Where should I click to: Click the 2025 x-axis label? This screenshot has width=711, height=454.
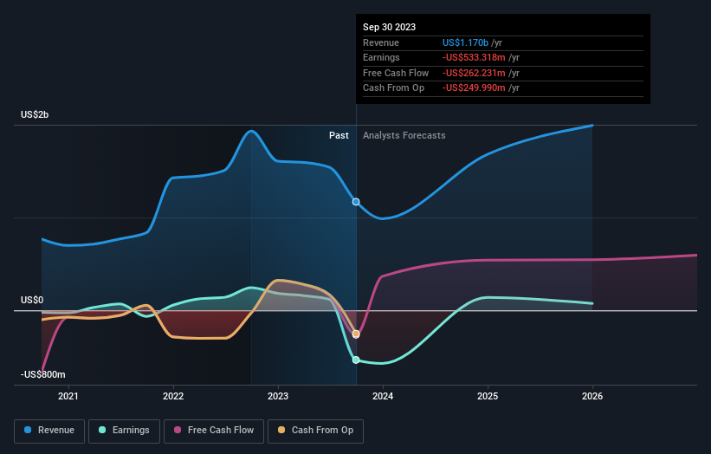488,397
